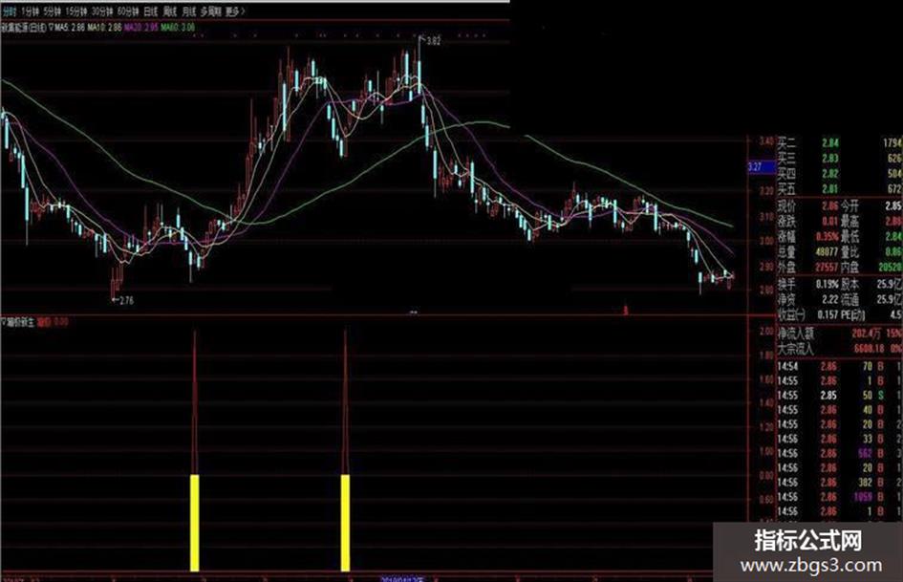Click the 14:54 trade row with volume 70

[839, 366]
